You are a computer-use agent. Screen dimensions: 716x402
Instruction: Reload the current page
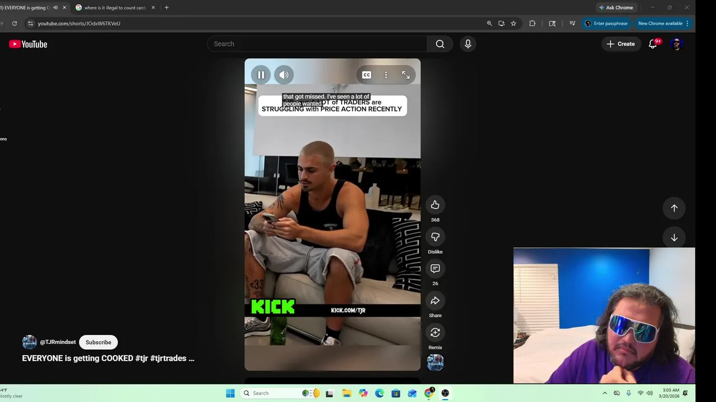tap(15, 23)
